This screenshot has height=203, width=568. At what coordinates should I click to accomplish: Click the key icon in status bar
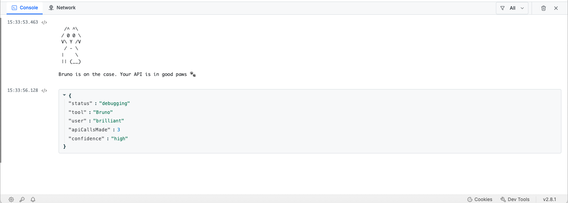pos(22,200)
